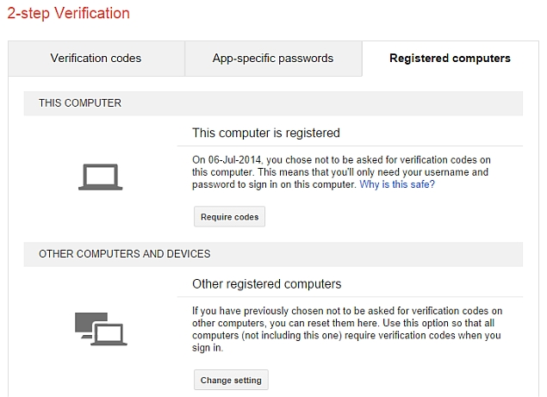Screen dimensions: 547x397
Task: Select the Registered computers tab
Action: click(x=450, y=59)
